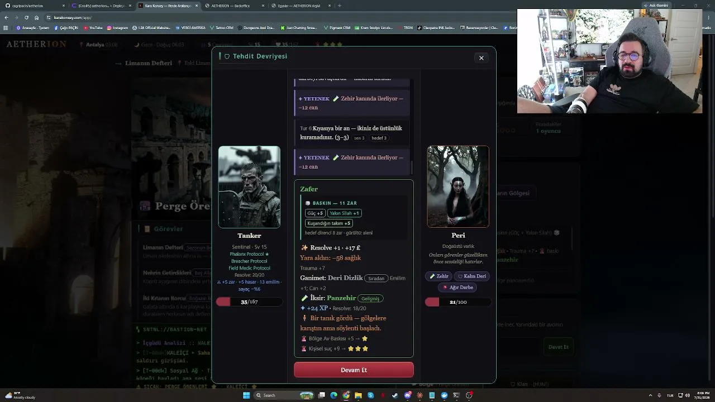This screenshot has height=402, width=715.
Task: Open Discord from the taskbar
Action: [407, 395]
